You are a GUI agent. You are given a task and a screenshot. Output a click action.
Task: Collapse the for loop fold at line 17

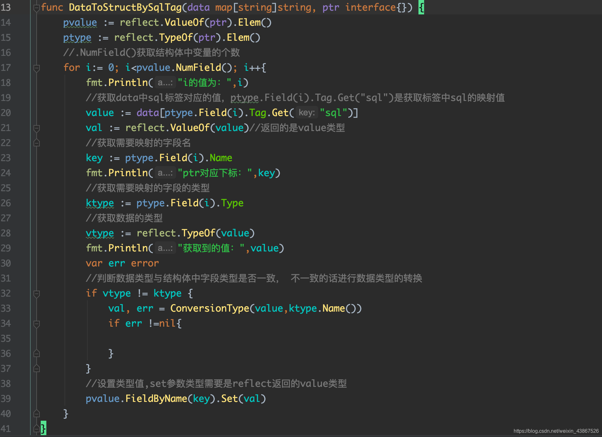(x=37, y=68)
